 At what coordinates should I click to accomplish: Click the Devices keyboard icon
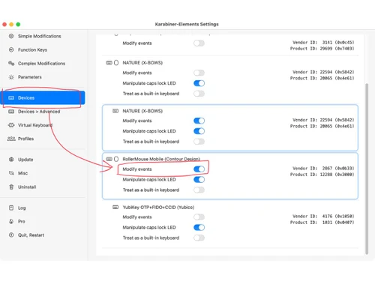click(11, 97)
